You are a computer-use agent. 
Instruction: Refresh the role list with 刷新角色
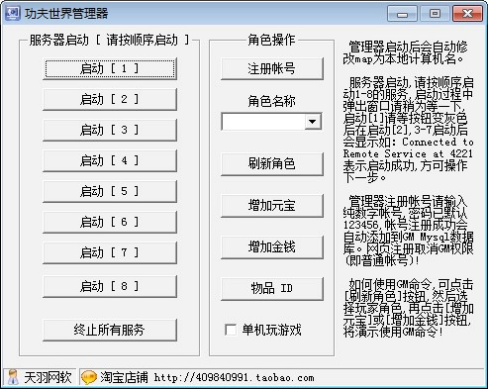tap(272, 164)
